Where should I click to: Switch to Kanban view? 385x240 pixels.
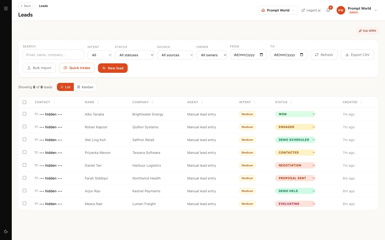[85, 87]
